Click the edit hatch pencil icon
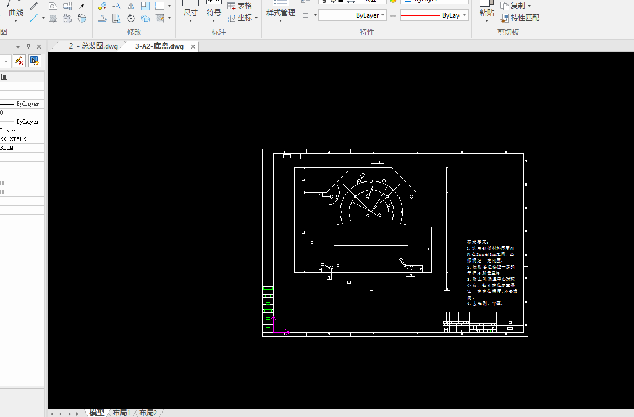This screenshot has width=634, height=417. [160, 18]
